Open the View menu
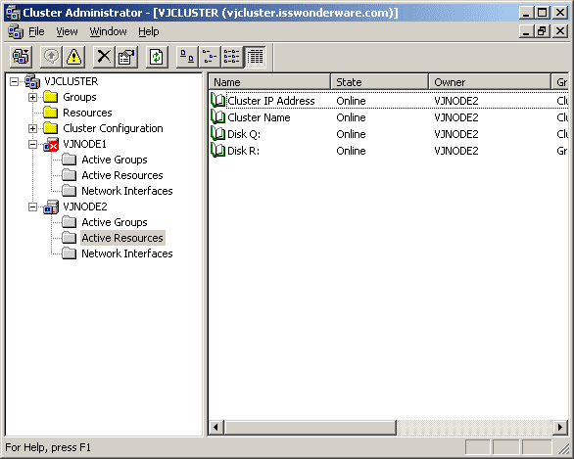 67,32
